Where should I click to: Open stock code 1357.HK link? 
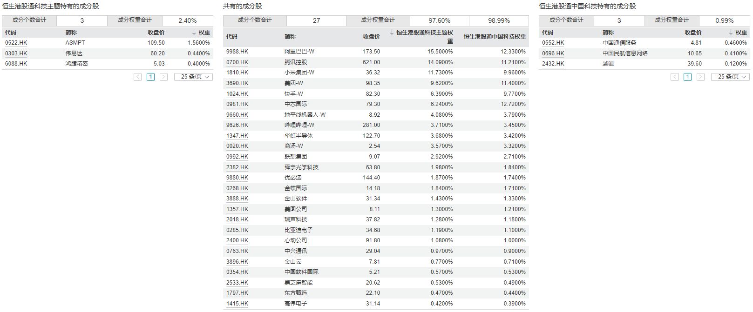click(237, 209)
